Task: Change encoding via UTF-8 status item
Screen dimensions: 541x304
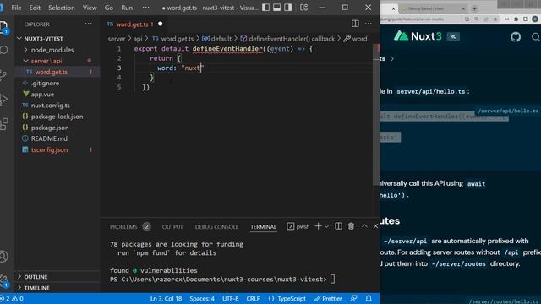Action: 231,298
